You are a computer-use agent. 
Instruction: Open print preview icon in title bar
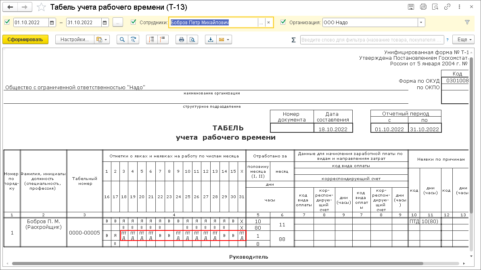click(x=435, y=7)
